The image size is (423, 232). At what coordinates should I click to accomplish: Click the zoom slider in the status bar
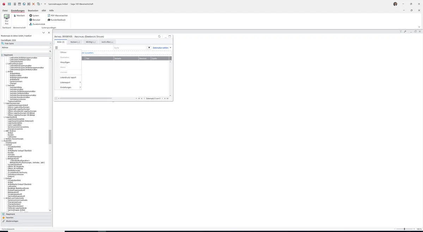(x=404, y=229)
